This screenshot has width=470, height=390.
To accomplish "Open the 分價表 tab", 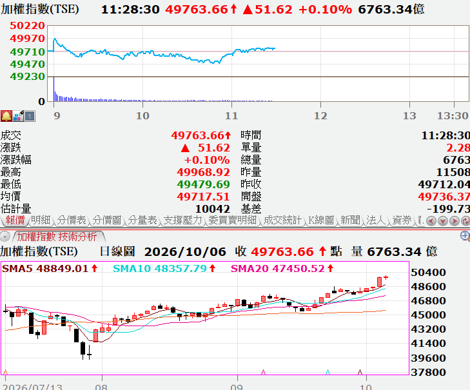I will [x=72, y=220].
